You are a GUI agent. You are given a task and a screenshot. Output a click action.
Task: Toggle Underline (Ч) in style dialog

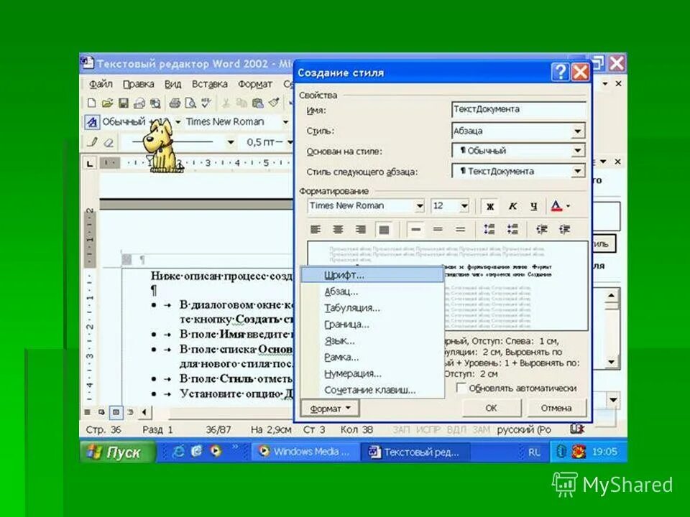[x=534, y=206]
